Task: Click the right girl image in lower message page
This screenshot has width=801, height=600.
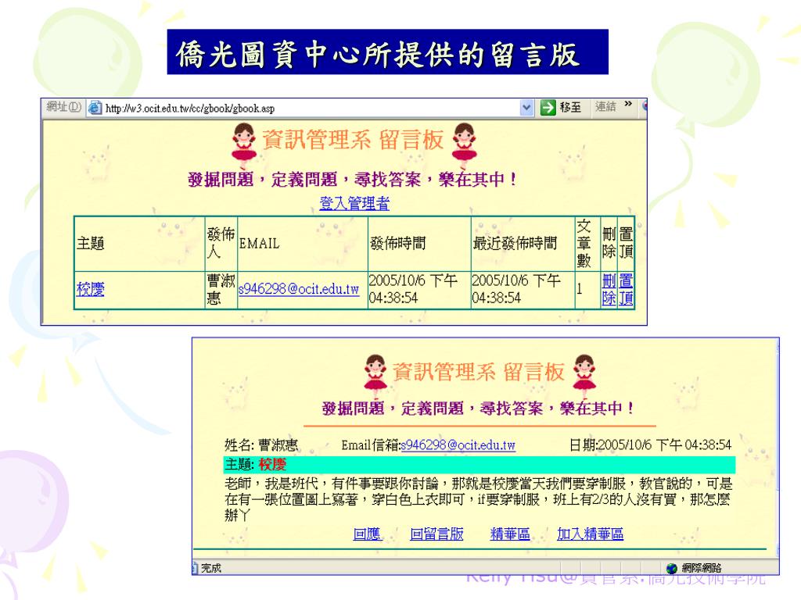Action: 584,376
